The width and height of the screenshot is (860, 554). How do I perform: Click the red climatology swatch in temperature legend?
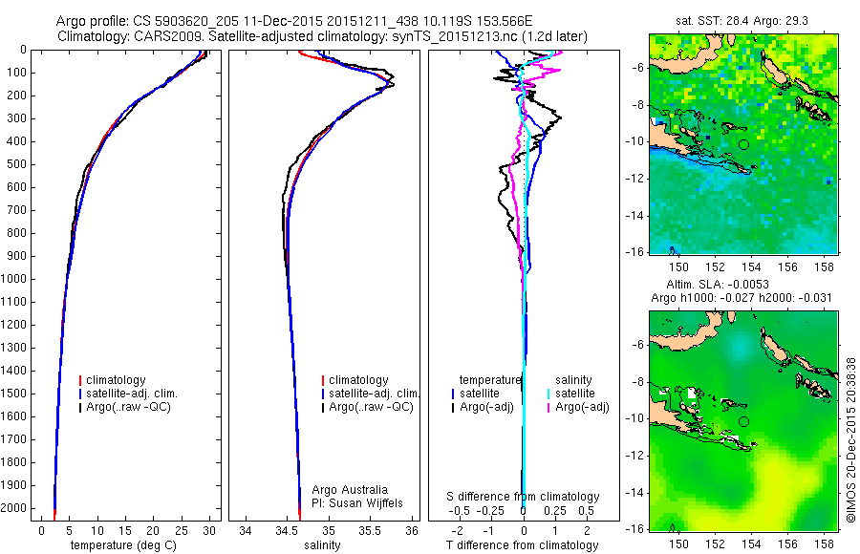coord(80,380)
